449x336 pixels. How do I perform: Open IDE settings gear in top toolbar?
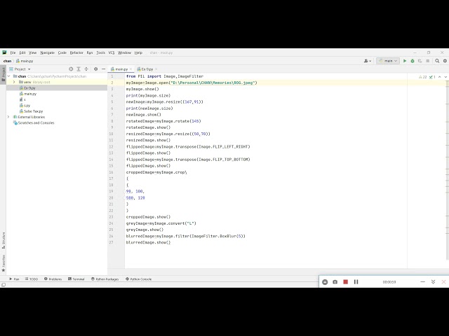pyautogui.click(x=445, y=61)
